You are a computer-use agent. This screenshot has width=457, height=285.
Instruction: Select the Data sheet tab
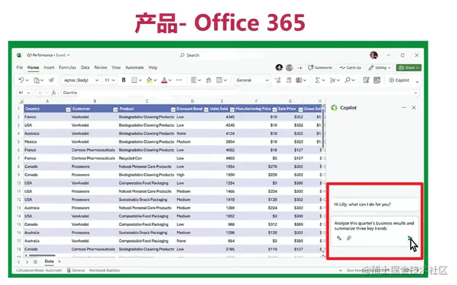49,262
